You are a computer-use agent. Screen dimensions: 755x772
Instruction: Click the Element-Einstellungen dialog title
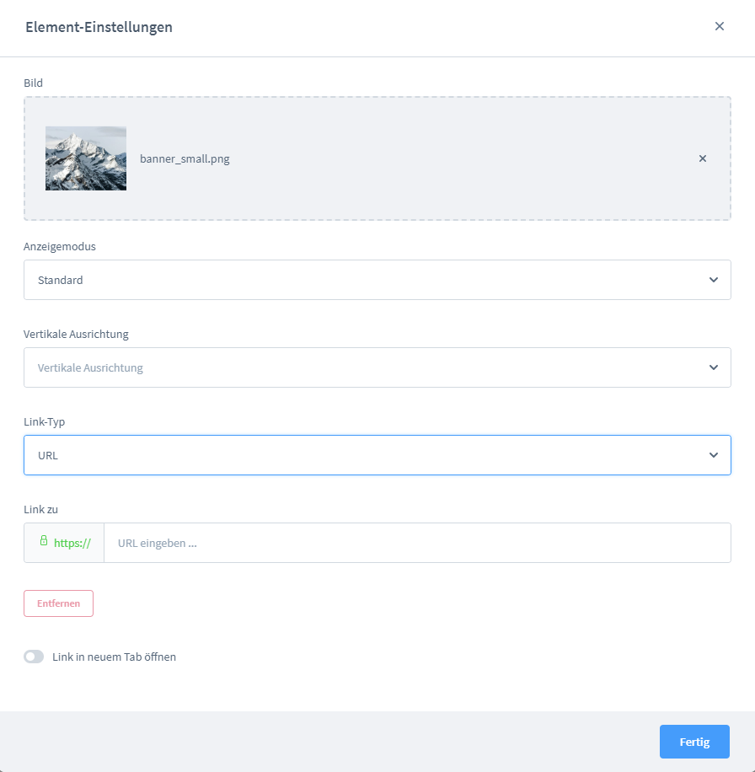coord(99,27)
